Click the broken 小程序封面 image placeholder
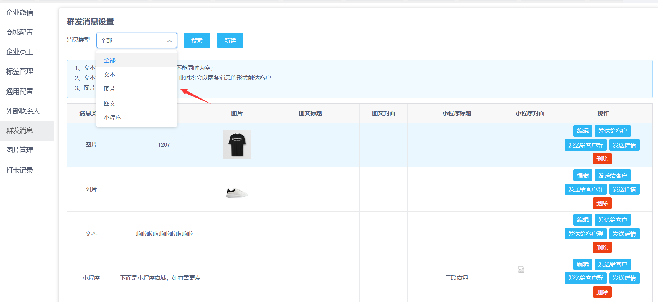 tap(530, 278)
